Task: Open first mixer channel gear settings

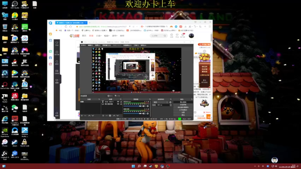Action: tap(147, 106)
